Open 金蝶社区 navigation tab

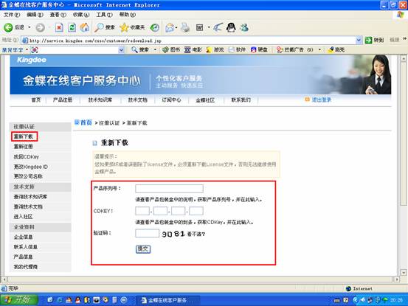tap(205, 100)
